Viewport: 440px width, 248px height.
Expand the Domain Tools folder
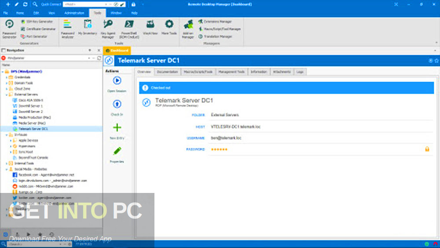[7, 83]
